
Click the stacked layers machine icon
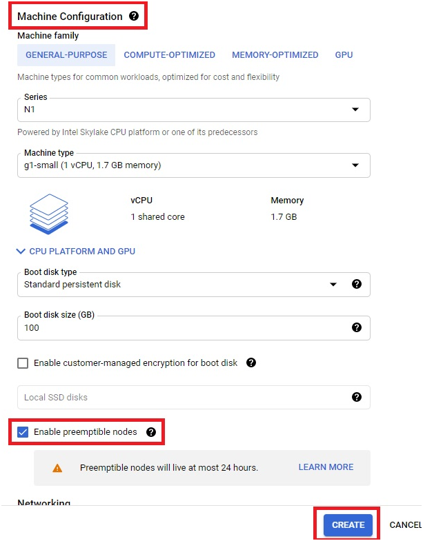point(49,214)
